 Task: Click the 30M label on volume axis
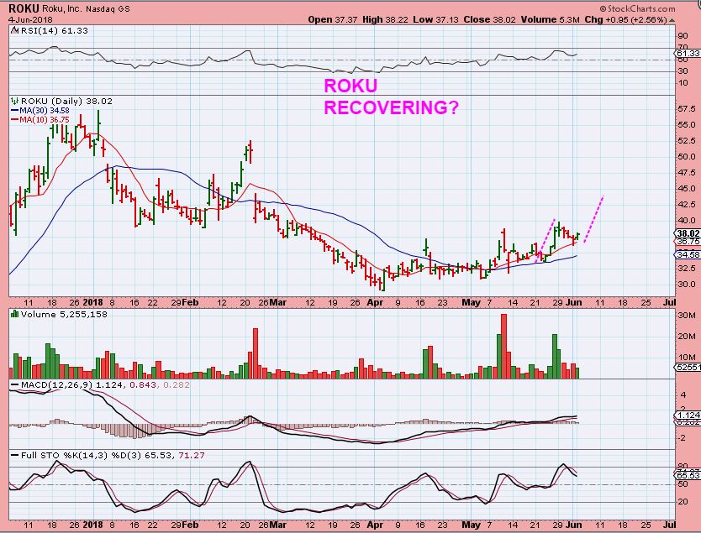686,315
